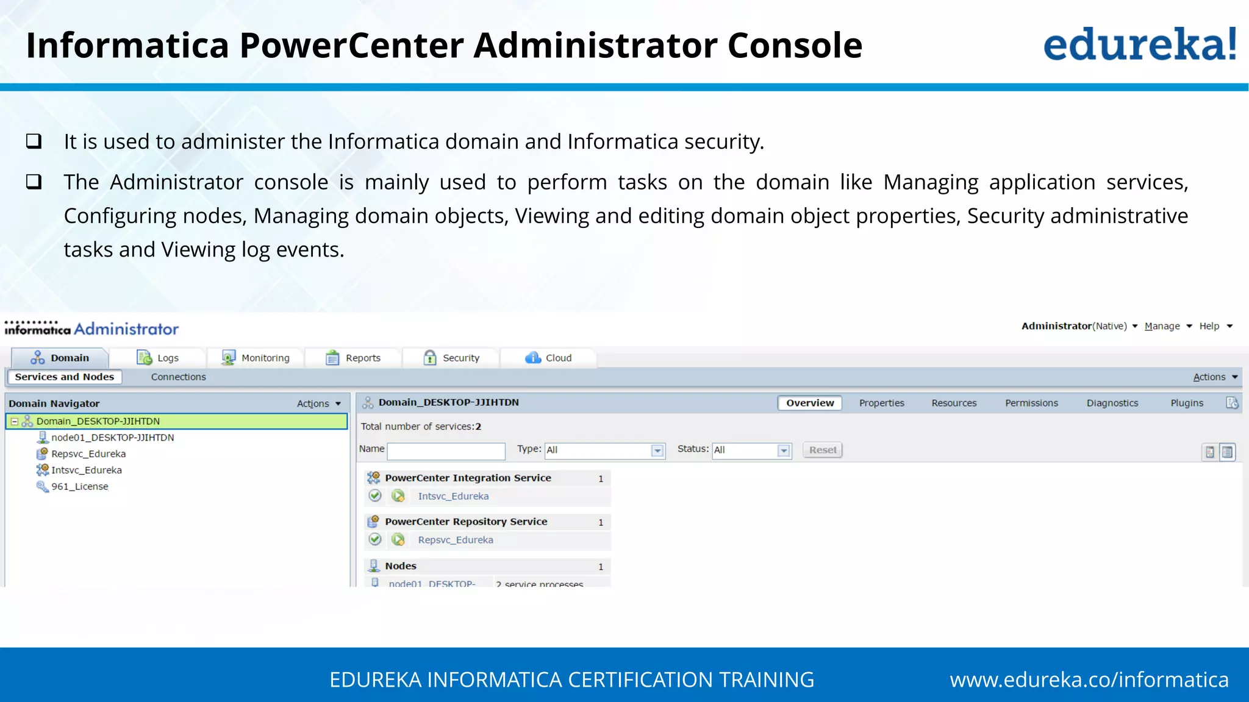
Task: Switch to the Cloud tab
Action: pos(548,358)
